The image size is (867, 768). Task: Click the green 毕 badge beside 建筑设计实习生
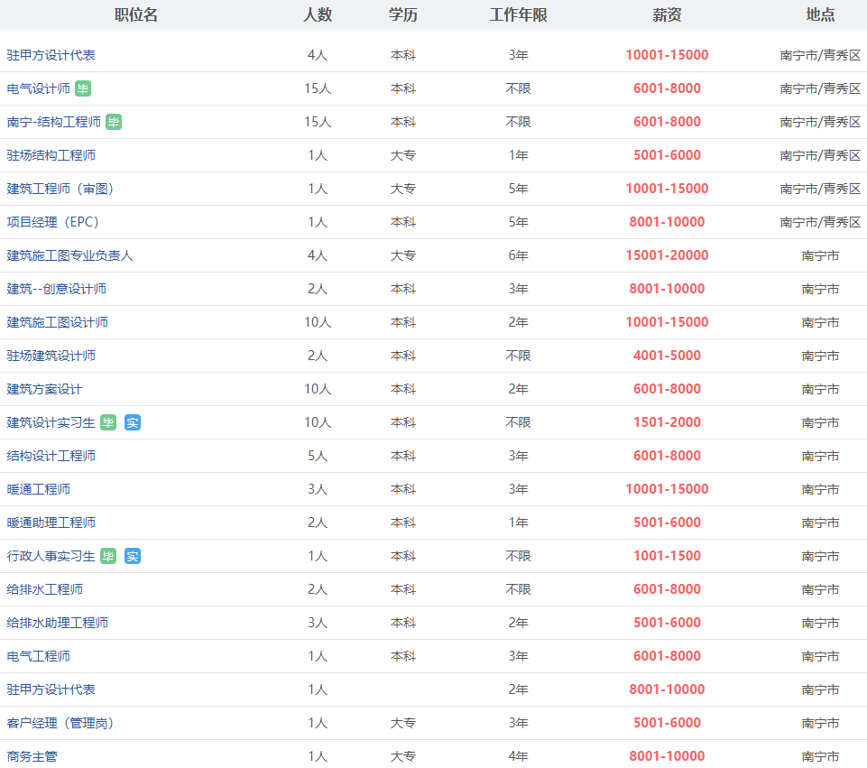(x=108, y=422)
